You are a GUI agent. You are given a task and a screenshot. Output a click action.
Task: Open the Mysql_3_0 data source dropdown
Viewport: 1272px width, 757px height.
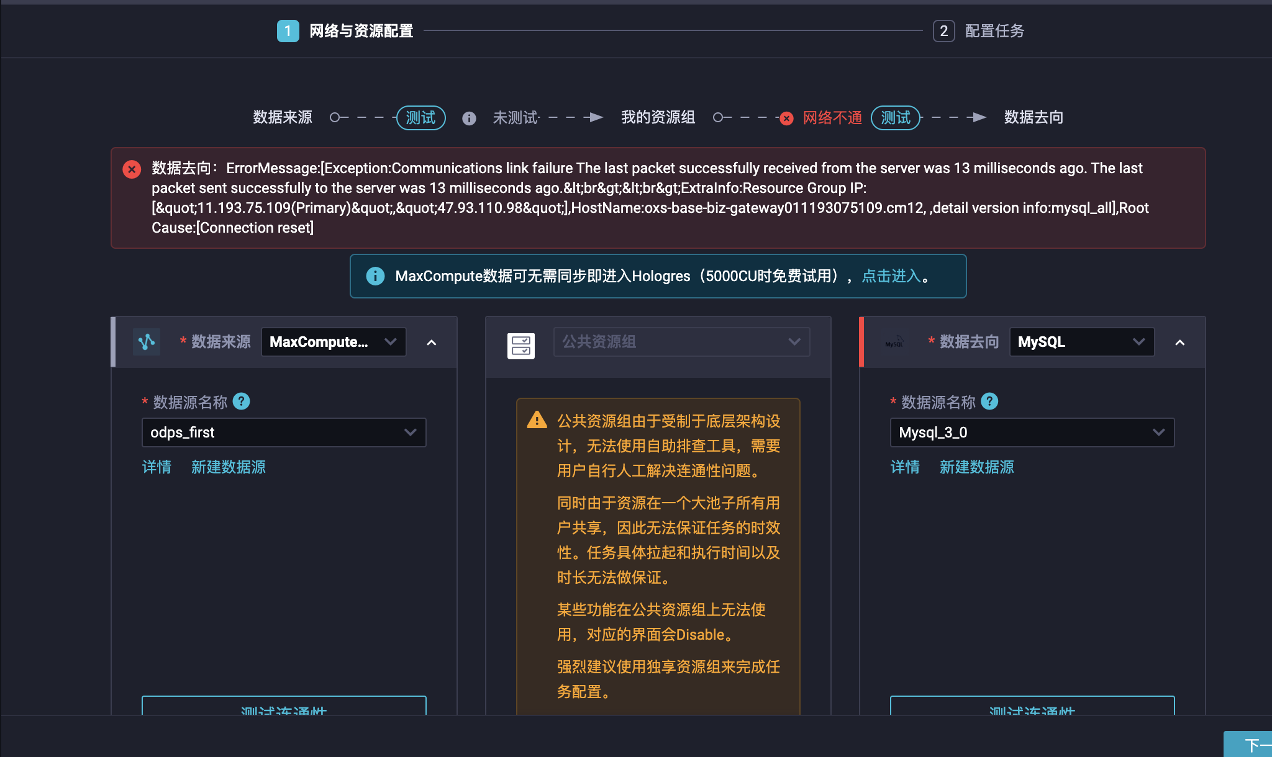tap(1032, 432)
